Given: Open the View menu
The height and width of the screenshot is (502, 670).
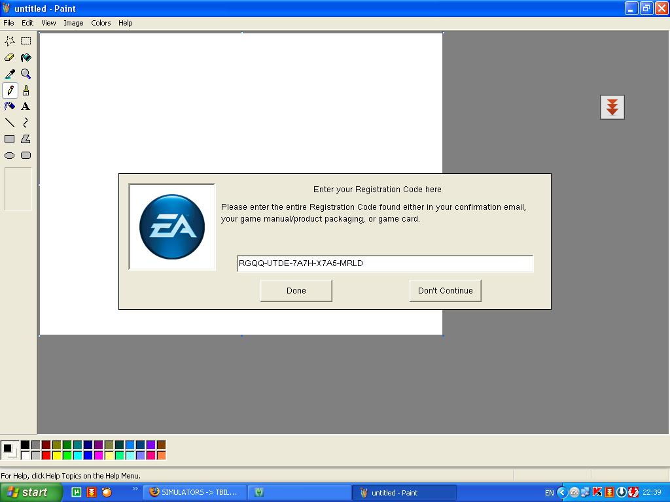Looking at the screenshot, I should click(48, 23).
